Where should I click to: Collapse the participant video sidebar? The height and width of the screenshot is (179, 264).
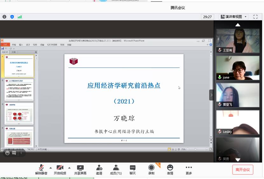pos(211,95)
